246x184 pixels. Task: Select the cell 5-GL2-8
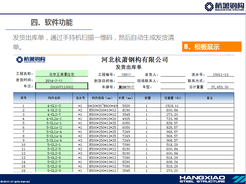(x=54, y=166)
